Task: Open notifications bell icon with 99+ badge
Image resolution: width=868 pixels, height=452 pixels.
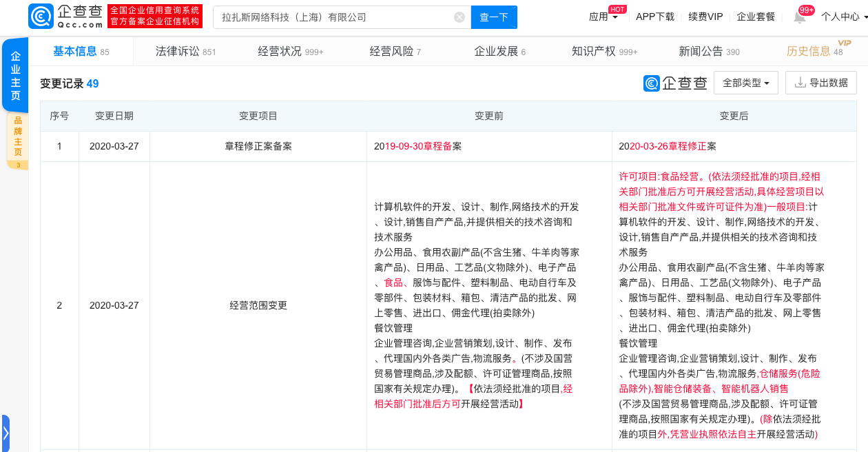Action: 800,17
